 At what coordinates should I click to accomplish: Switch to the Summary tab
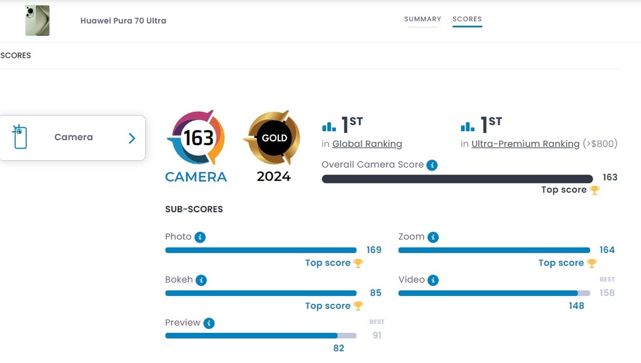coord(423,19)
